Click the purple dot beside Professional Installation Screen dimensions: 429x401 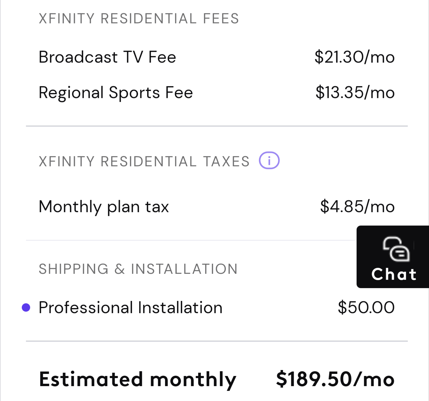pyautogui.click(x=26, y=307)
